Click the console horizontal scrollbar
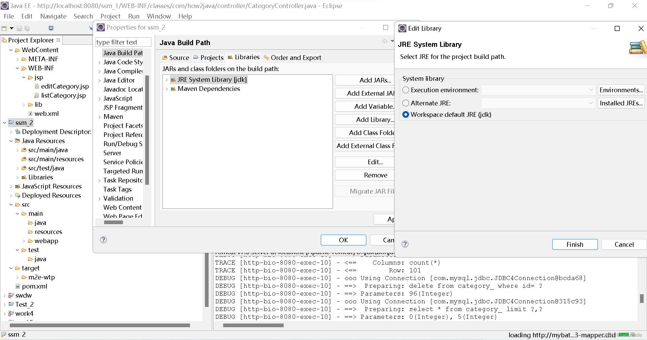Image resolution: width=647 pixels, height=340 pixels. coord(253,325)
